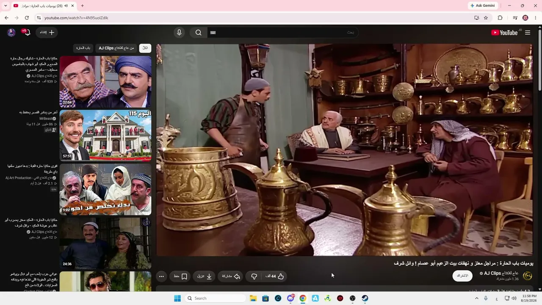542x305 pixels.
Task: Go to YouTube home via the logo
Action: 504,33
